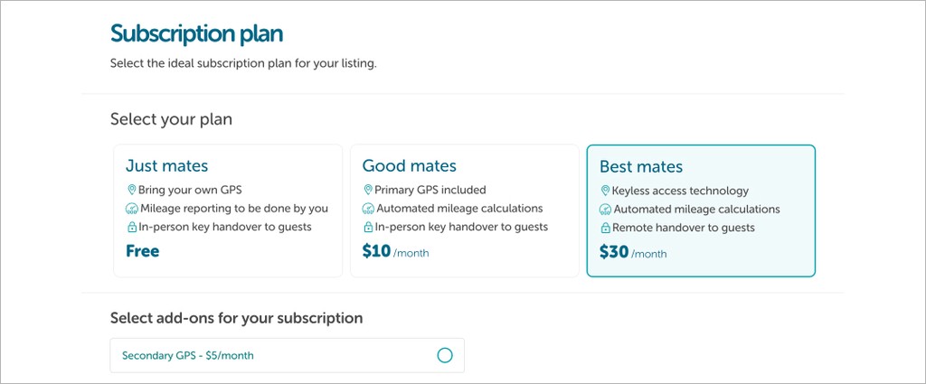The height and width of the screenshot is (384, 926).
Task: Click the padlock icon in Good mates
Action: (368, 227)
